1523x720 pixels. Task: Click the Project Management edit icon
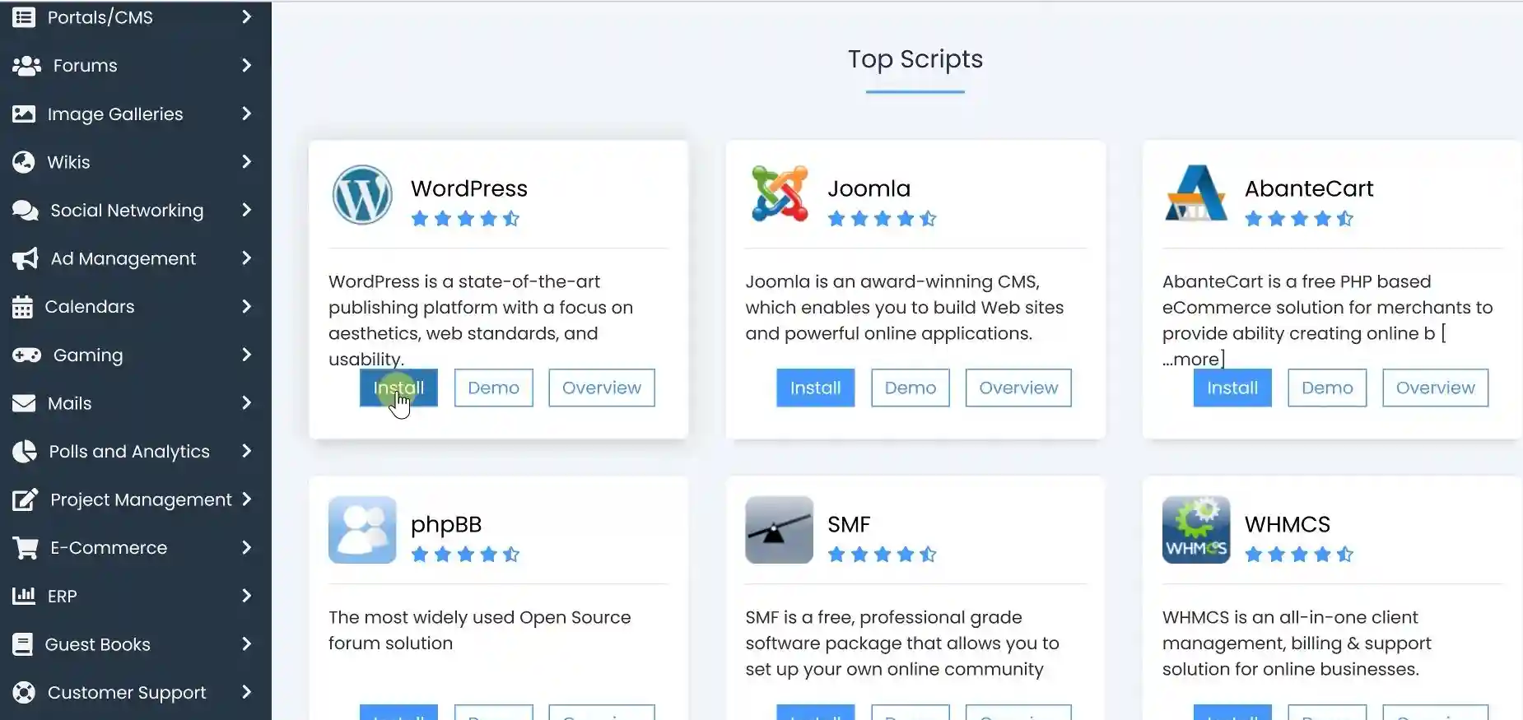[26, 499]
